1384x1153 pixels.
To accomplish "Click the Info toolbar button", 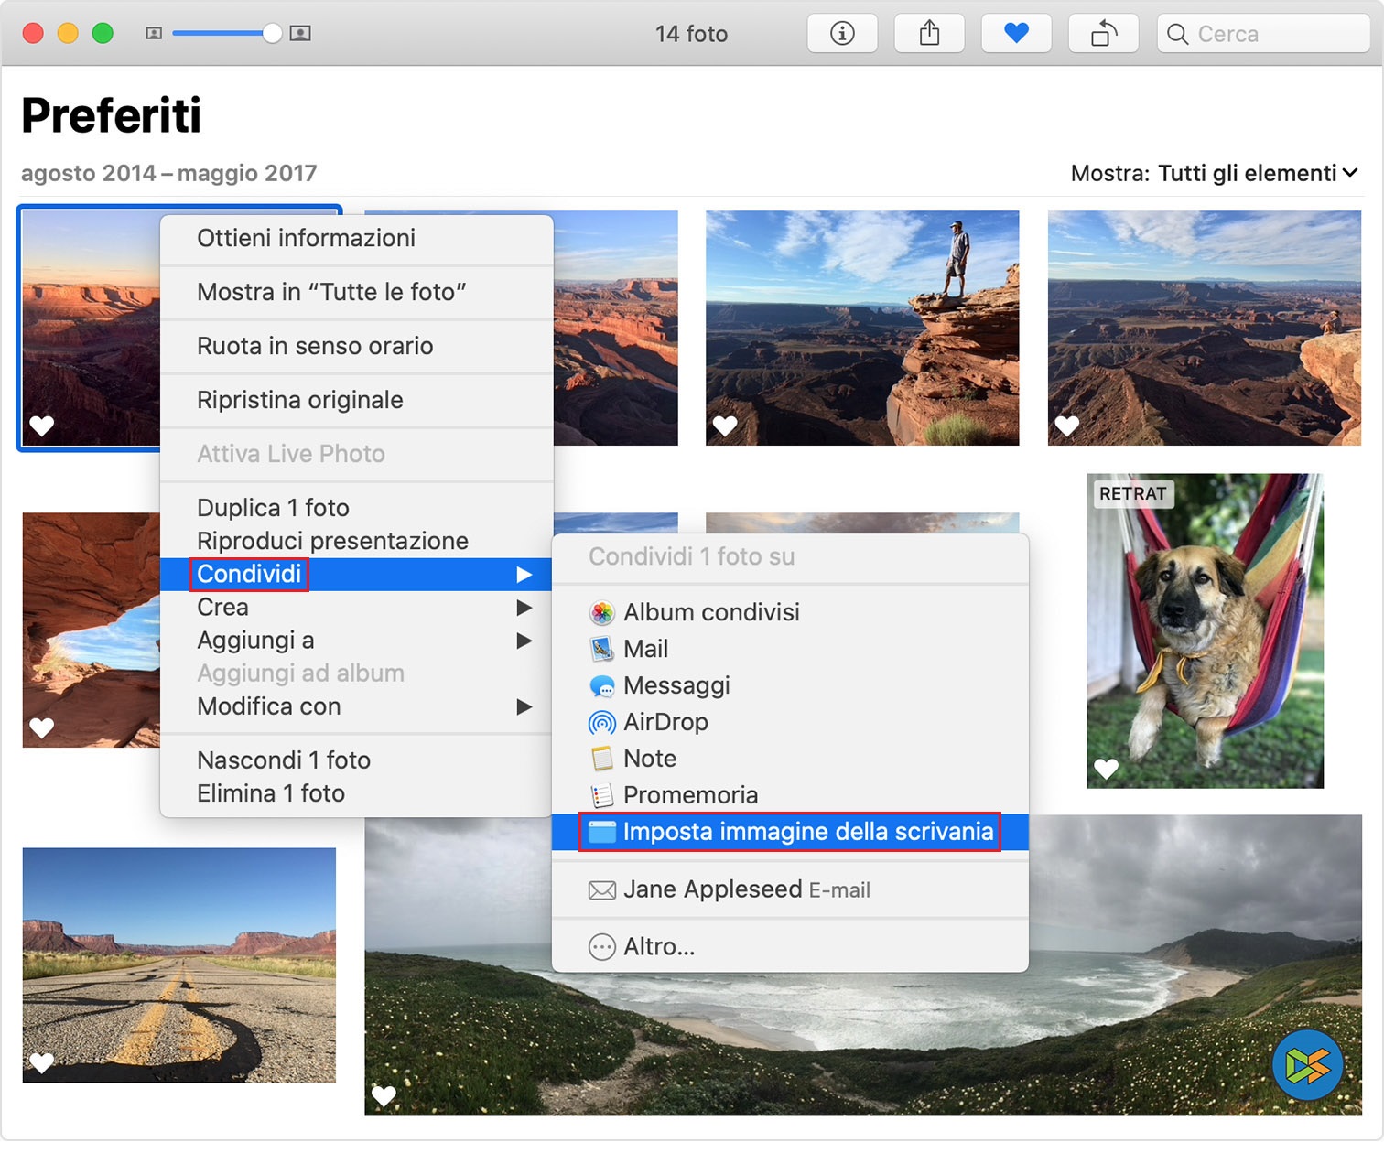I will pos(842,34).
